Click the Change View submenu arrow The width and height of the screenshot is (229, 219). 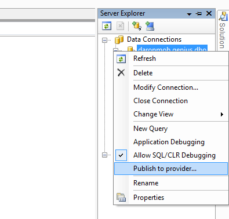tap(222, 114)
